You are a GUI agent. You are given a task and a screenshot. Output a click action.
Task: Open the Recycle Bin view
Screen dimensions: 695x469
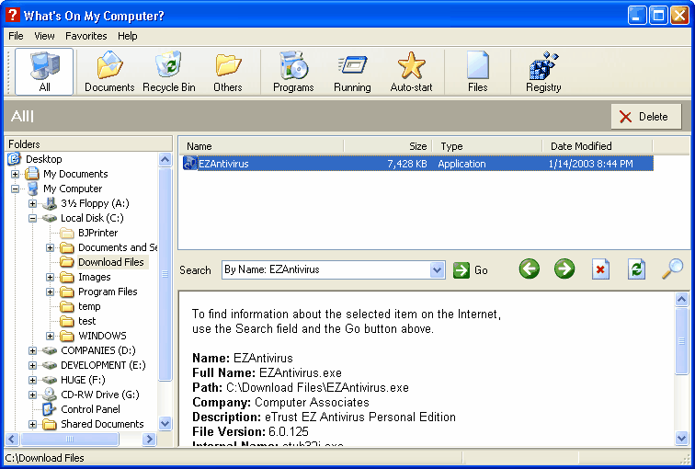point(169,72)
